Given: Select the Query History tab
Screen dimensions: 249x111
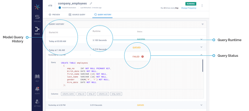Looking at the screenshot, I should tap(102, 15).
